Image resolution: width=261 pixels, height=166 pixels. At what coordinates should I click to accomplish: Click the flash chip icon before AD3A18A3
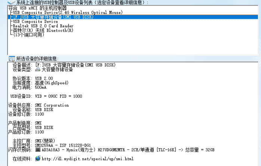[38, 150]
